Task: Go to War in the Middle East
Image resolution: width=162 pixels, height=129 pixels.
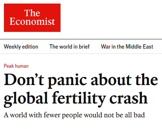Action: [127, 46]
